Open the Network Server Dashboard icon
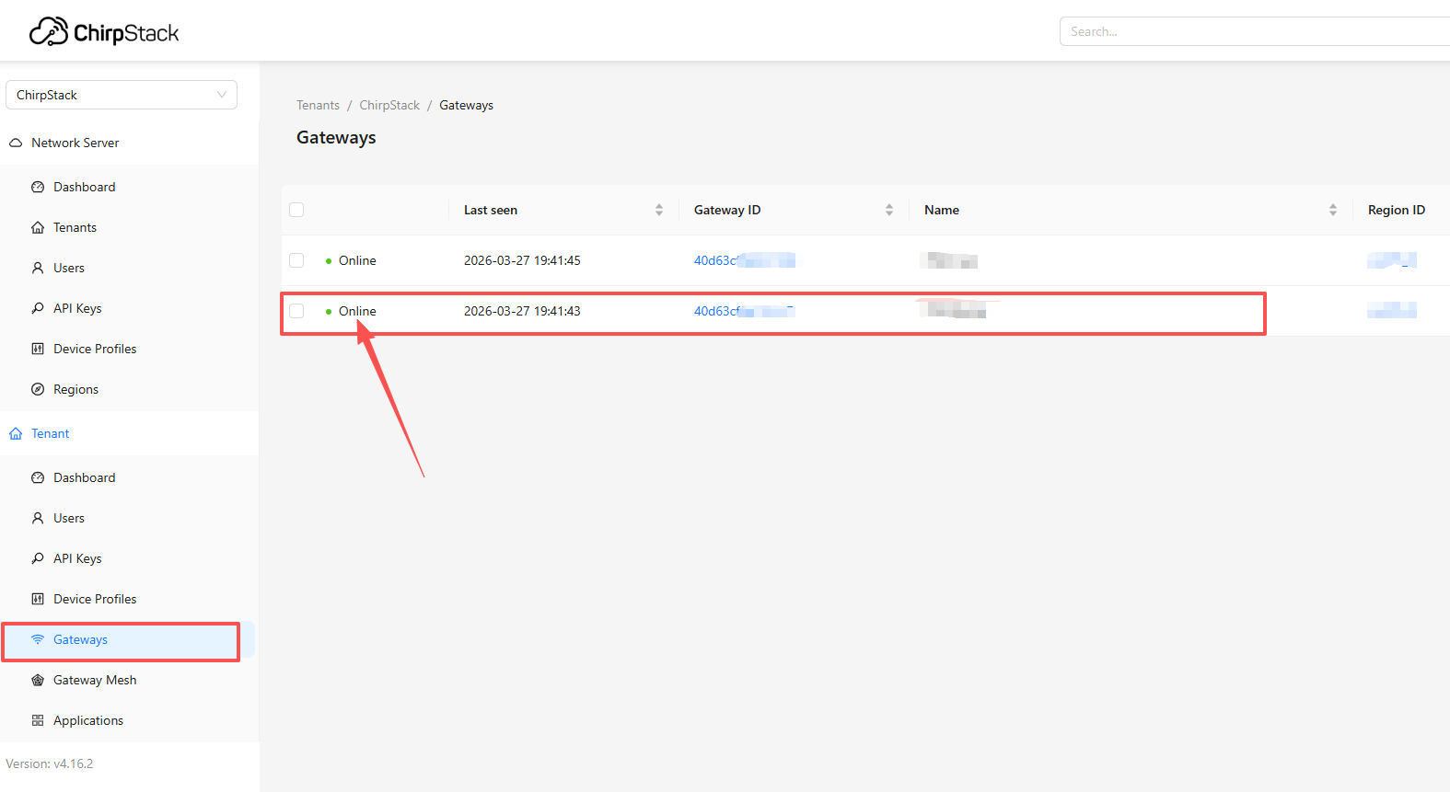The height and width of the screenshot is (792, 1450). tap(38, 187)
